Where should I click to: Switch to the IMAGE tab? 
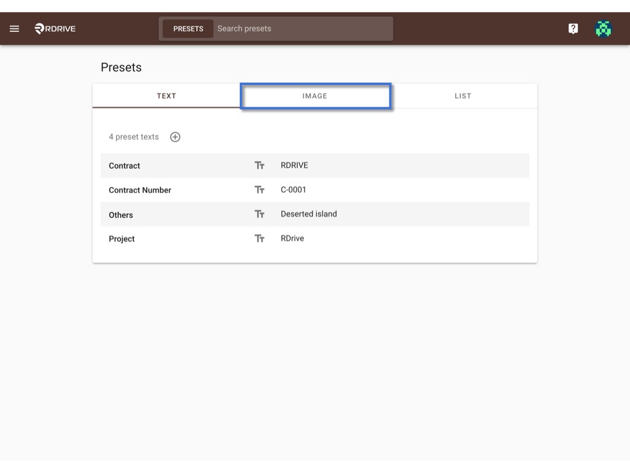315,95
